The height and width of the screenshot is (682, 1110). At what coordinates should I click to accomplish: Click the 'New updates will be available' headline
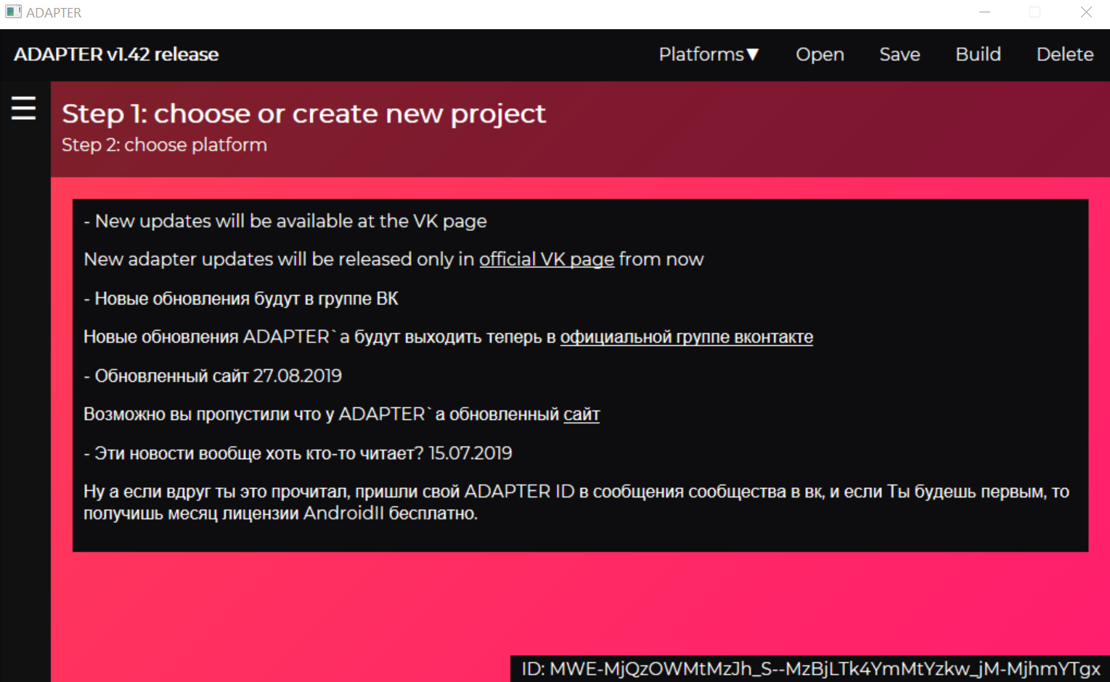pyautogui.click(x=285, y=221)
